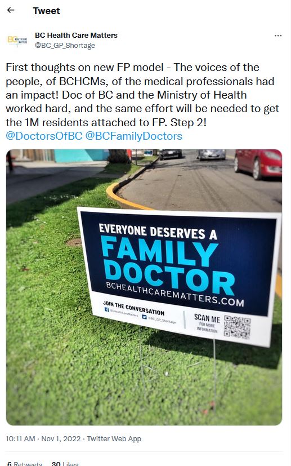Go back using the left arrow icon
291x466 pixels.
coord(11,10)
